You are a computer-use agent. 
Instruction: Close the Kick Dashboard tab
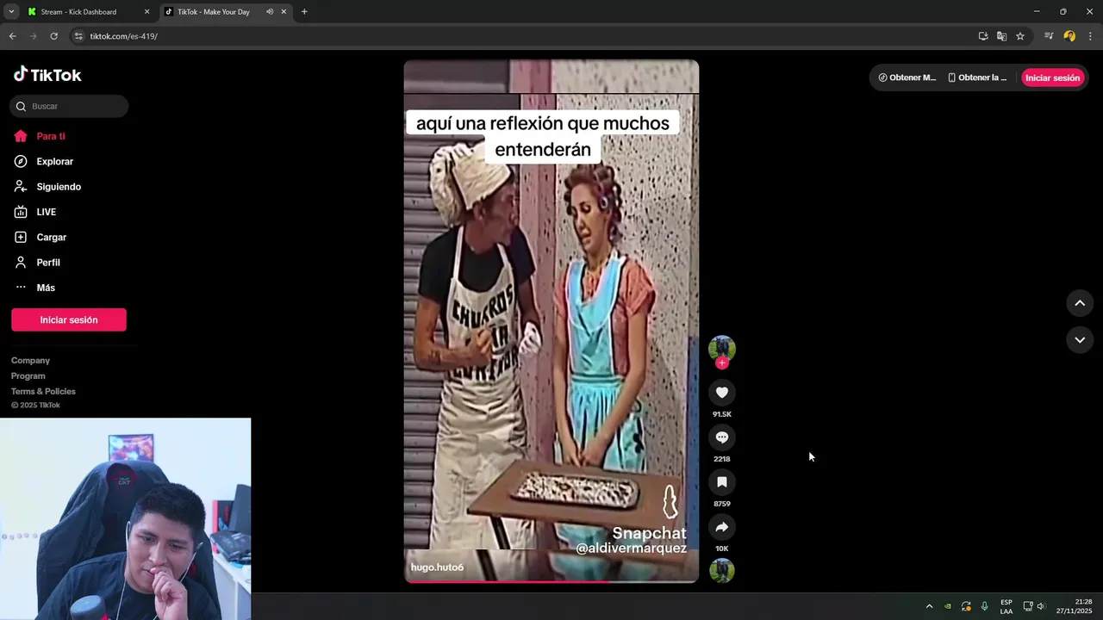146,12
